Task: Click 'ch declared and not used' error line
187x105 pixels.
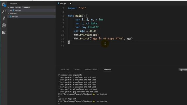Action: (x=78, y=89)
